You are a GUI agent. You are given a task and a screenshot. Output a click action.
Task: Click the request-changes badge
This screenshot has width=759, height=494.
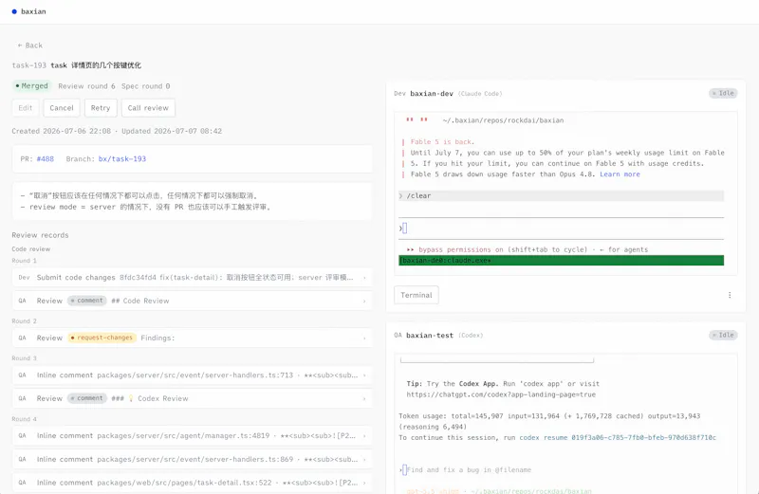pos(102,338)
